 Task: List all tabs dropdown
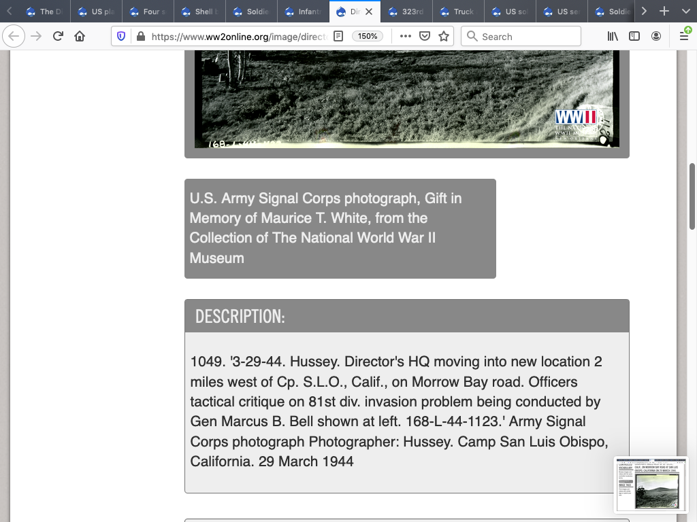pyautogui.click(x=683, y=11)
